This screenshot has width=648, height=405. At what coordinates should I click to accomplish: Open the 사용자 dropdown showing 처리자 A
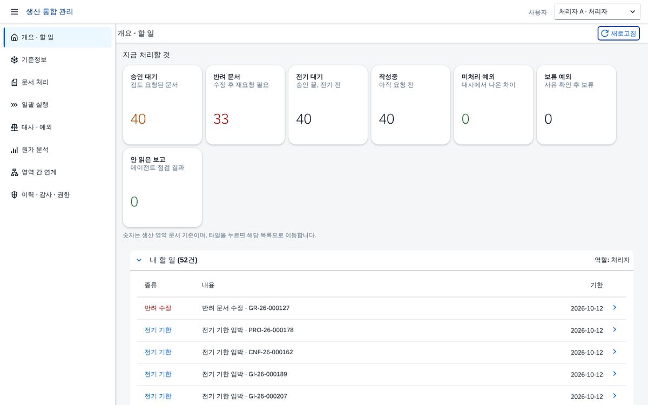(597, 11)
